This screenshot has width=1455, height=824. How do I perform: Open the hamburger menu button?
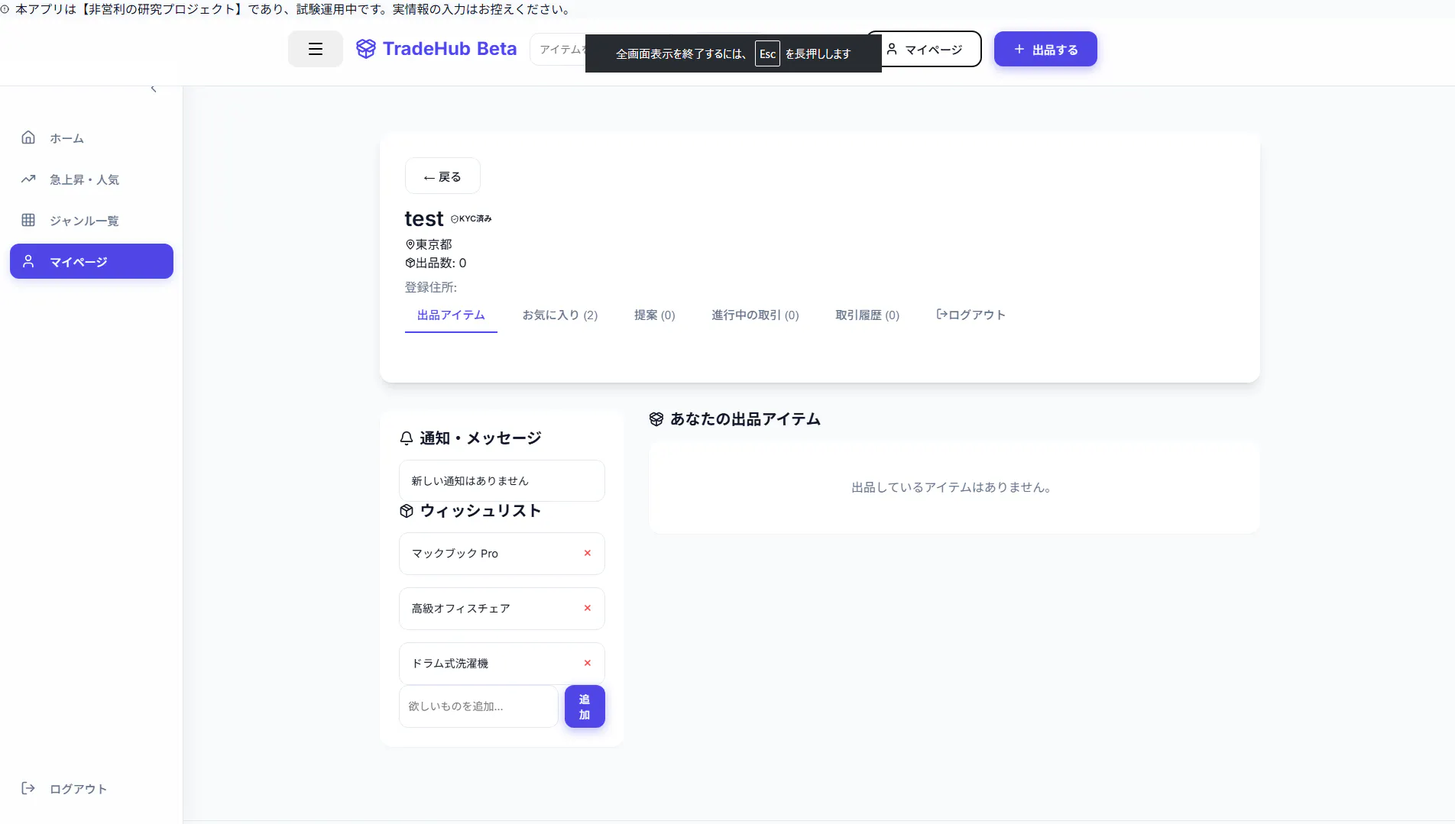click(x=315, y=49)
